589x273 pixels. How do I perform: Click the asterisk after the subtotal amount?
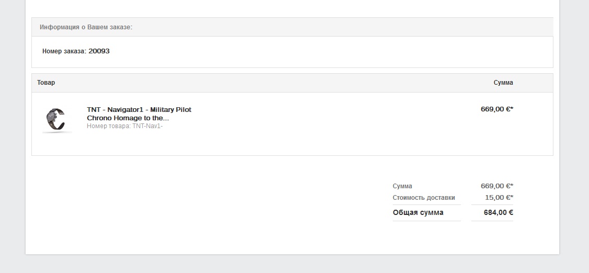pyautogui.click(x=512, y=185)
